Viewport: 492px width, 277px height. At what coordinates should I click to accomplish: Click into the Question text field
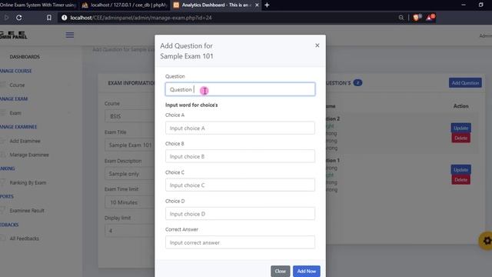click(240, 89)
